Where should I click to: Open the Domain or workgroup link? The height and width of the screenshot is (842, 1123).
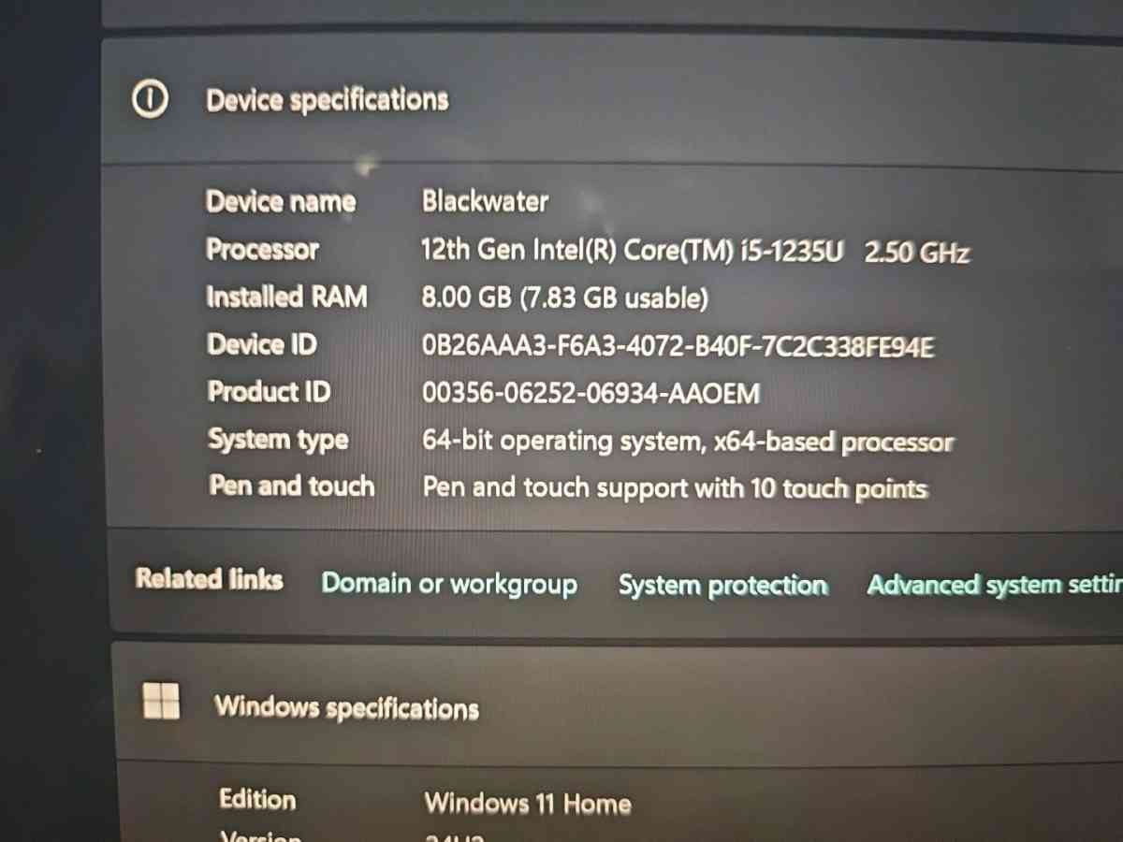(x=449, y=585)
